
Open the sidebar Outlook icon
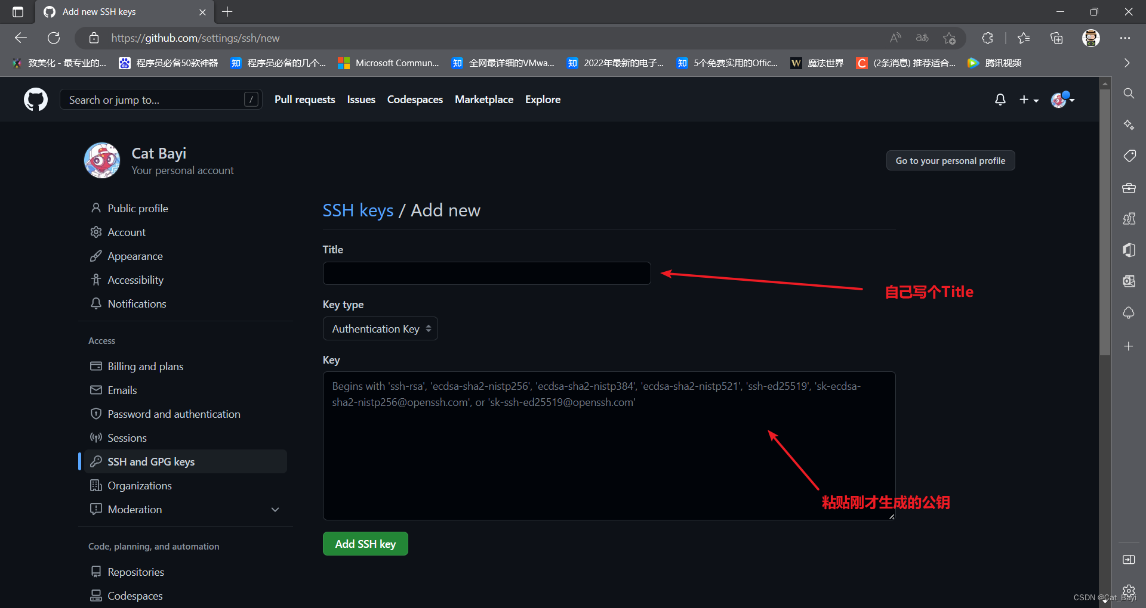[x=1129, y=281]
